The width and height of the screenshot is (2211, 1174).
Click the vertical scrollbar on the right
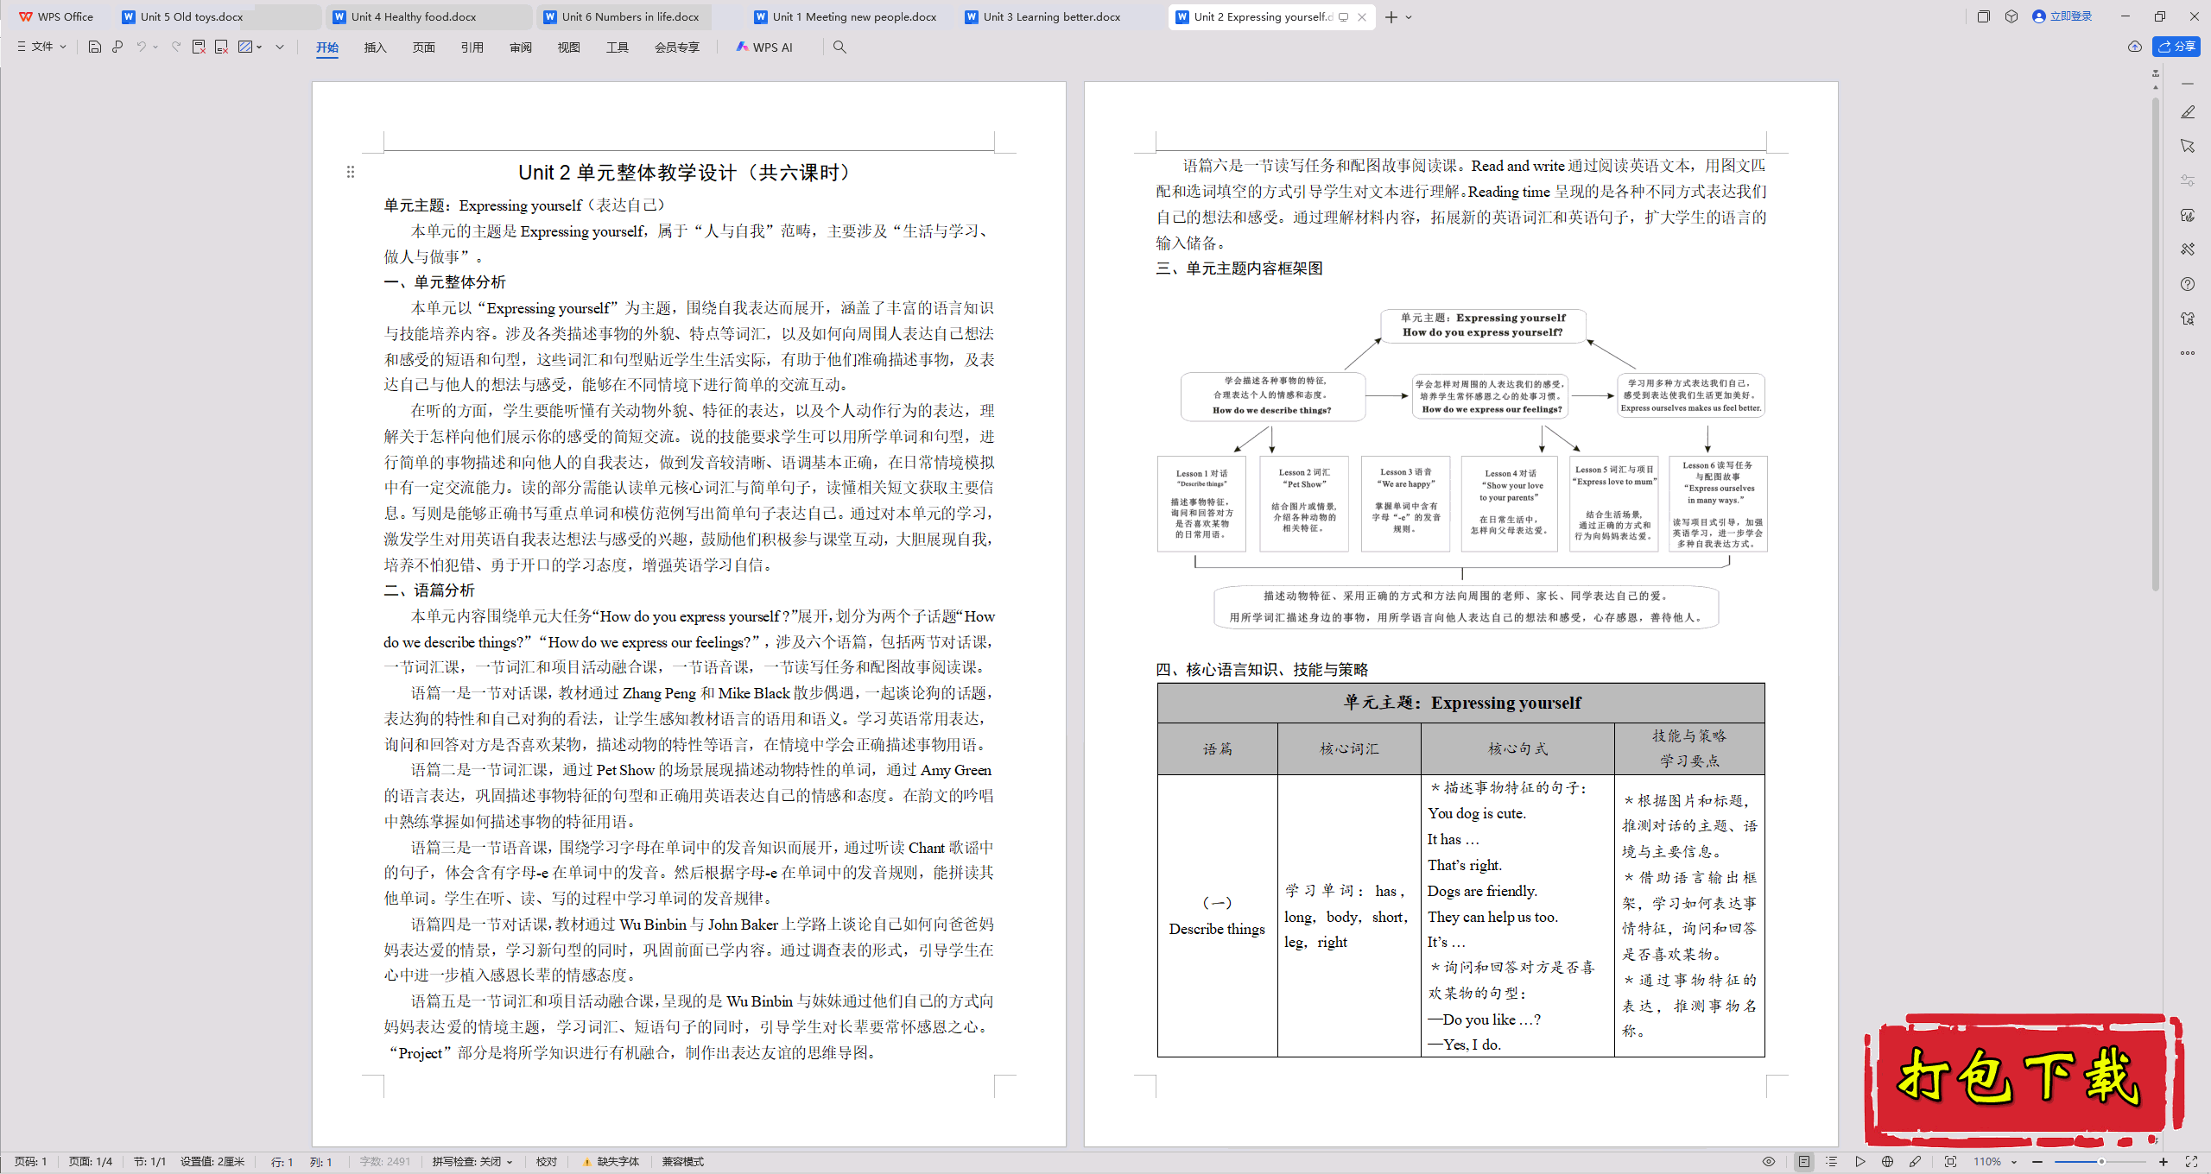click(2156, 345)
